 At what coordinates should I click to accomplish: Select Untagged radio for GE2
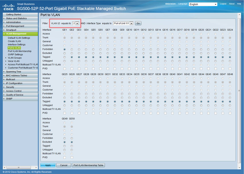click(72, 61)
